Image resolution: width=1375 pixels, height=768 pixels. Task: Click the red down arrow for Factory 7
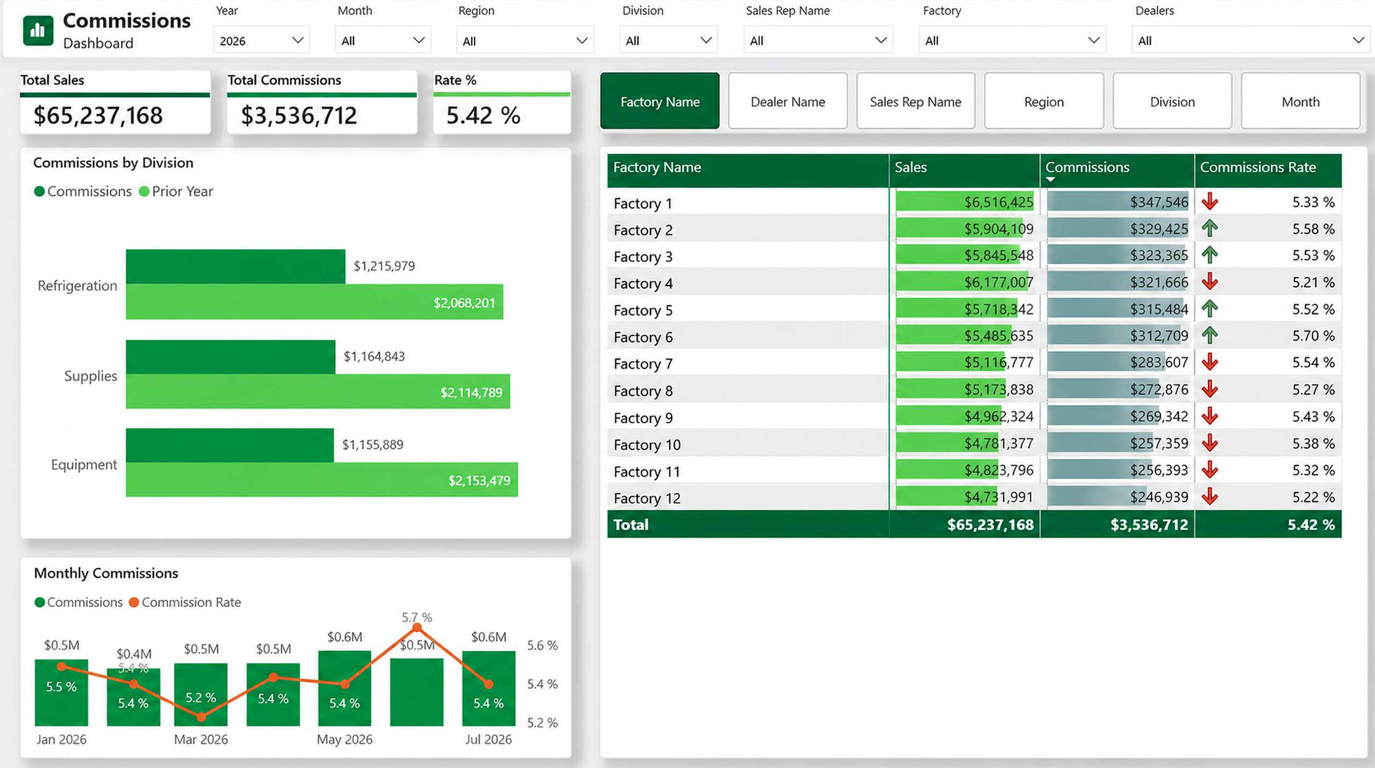[x=1210, y=363]
